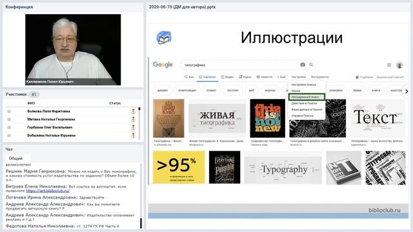Choose Справка Поиска menu entry
413x232 pixels.
click(302, 116)
